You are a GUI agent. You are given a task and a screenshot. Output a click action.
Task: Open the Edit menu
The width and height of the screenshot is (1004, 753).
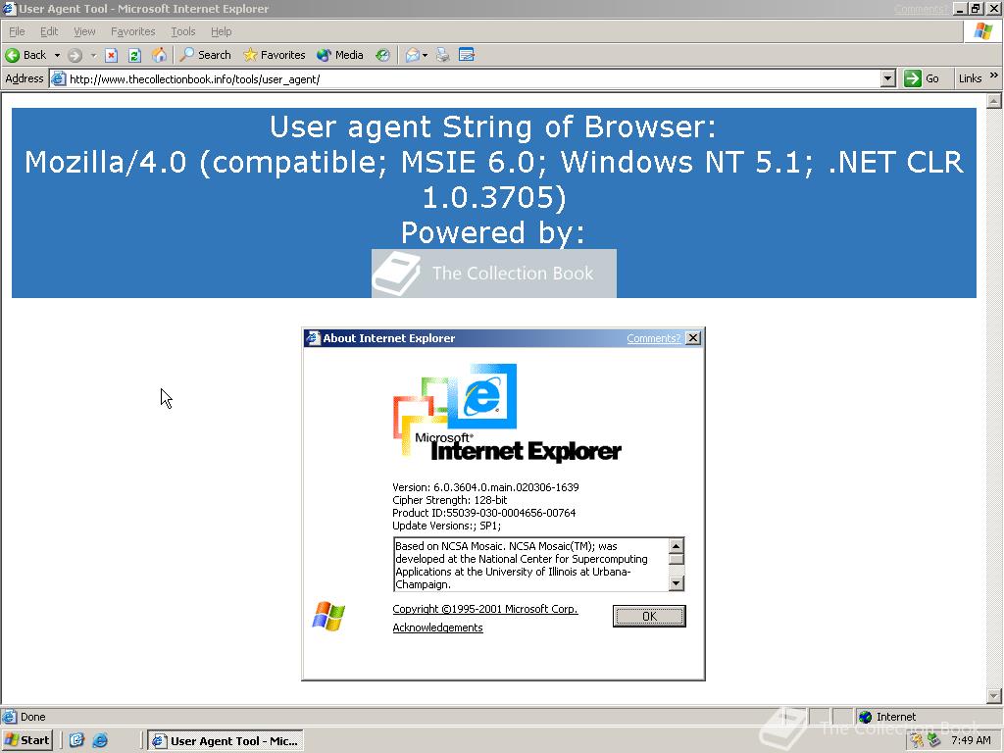click(49, 31)
